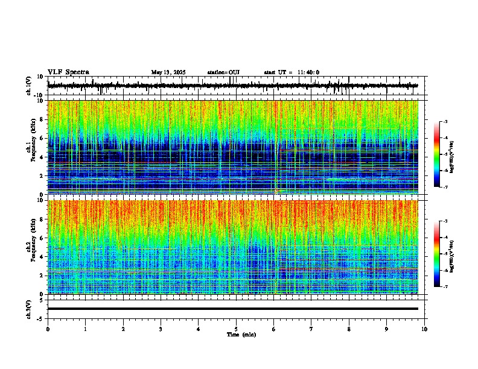This screenshot has height=369, width=478.
Task: Click the "station=OUI" header text
Action: pos(223,72)
